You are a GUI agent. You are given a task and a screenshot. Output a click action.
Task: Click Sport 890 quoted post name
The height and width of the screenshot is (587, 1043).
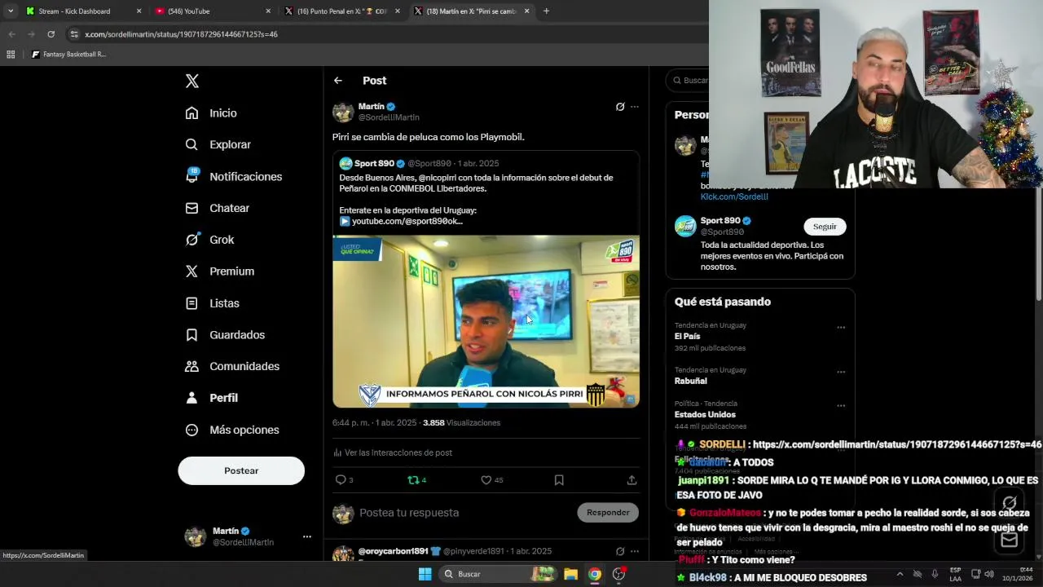(374, 163)
